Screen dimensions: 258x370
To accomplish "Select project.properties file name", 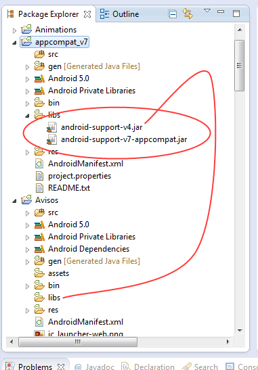I will pyautogui.click(x=79, y=176).
